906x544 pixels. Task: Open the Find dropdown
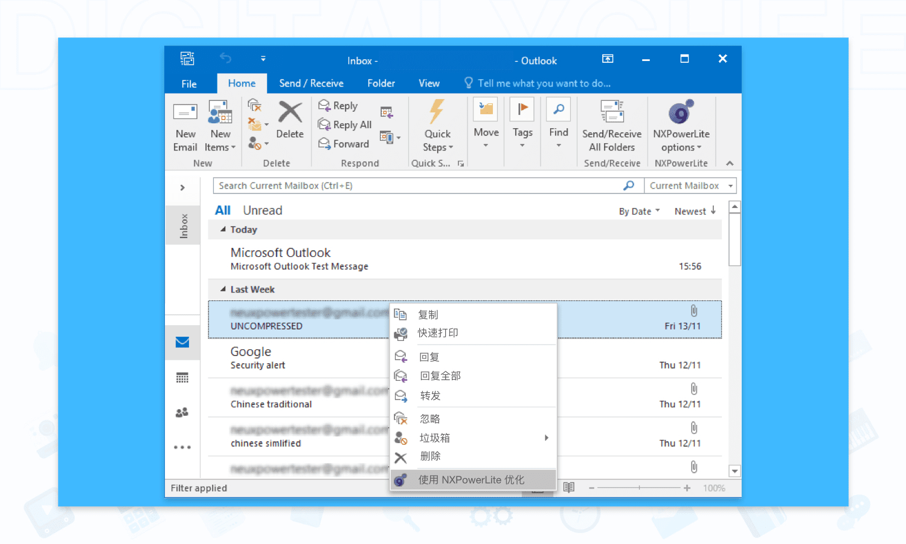click(559, 123)
